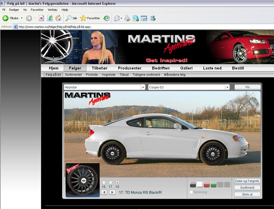Select the 17 inch wheel size radio
Viewport: 274px width, 209px height.
click(x=111, y=183)
